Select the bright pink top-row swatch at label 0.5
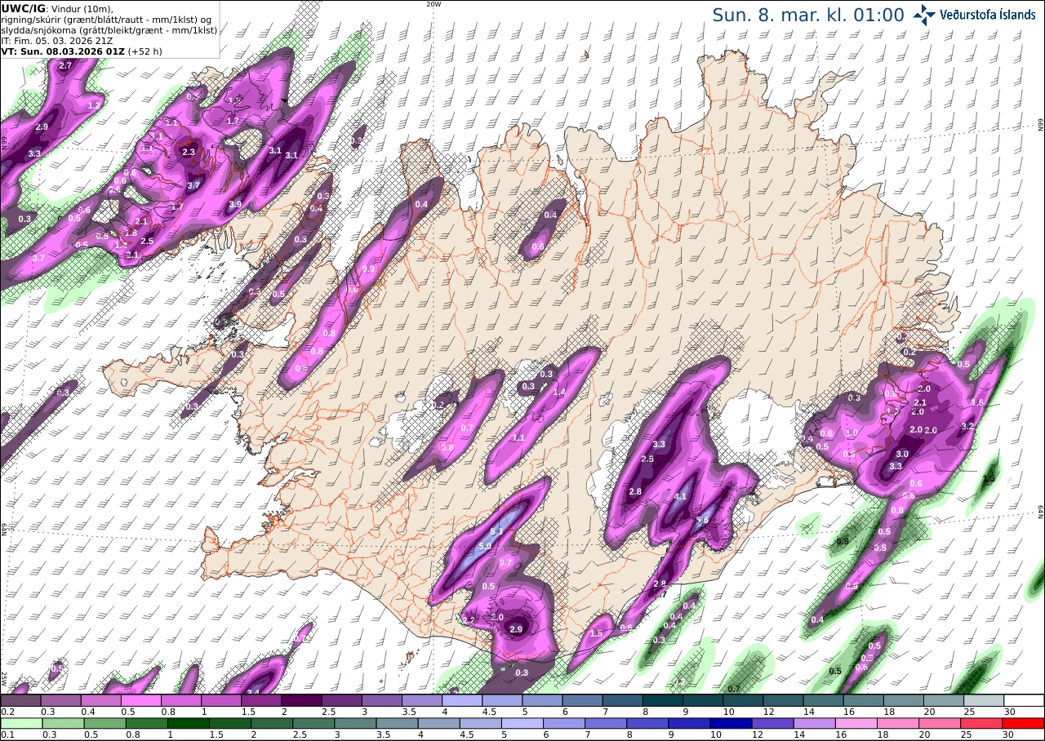The width and height of the screenshot is (1045, 741). coord(140,700)
